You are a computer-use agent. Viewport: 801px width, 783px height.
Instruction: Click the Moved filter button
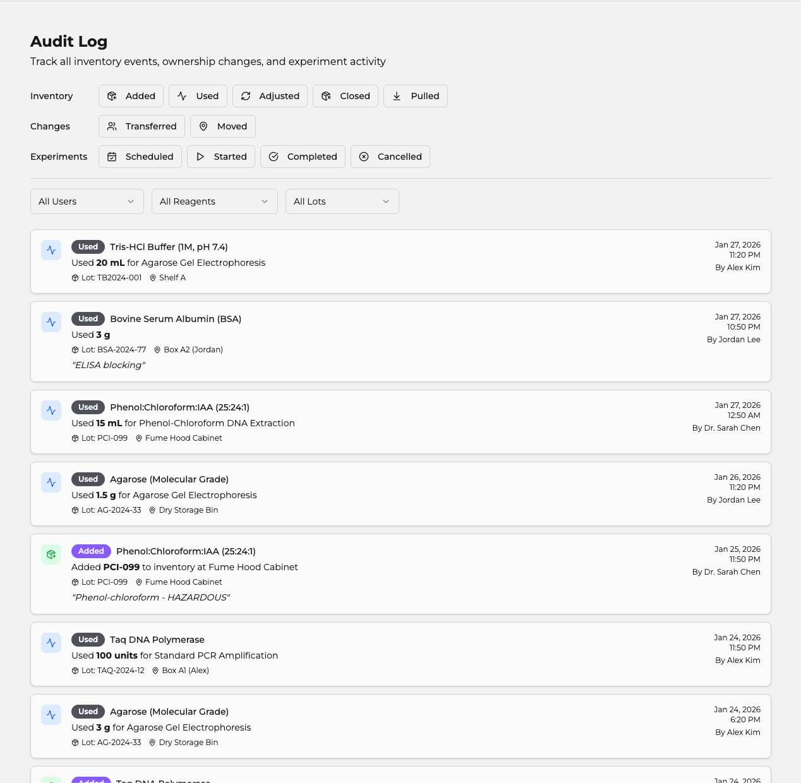click(222, 126)
